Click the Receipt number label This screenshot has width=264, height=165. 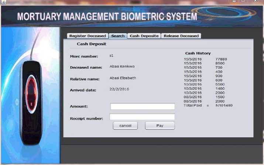click(x=86, y=118)
